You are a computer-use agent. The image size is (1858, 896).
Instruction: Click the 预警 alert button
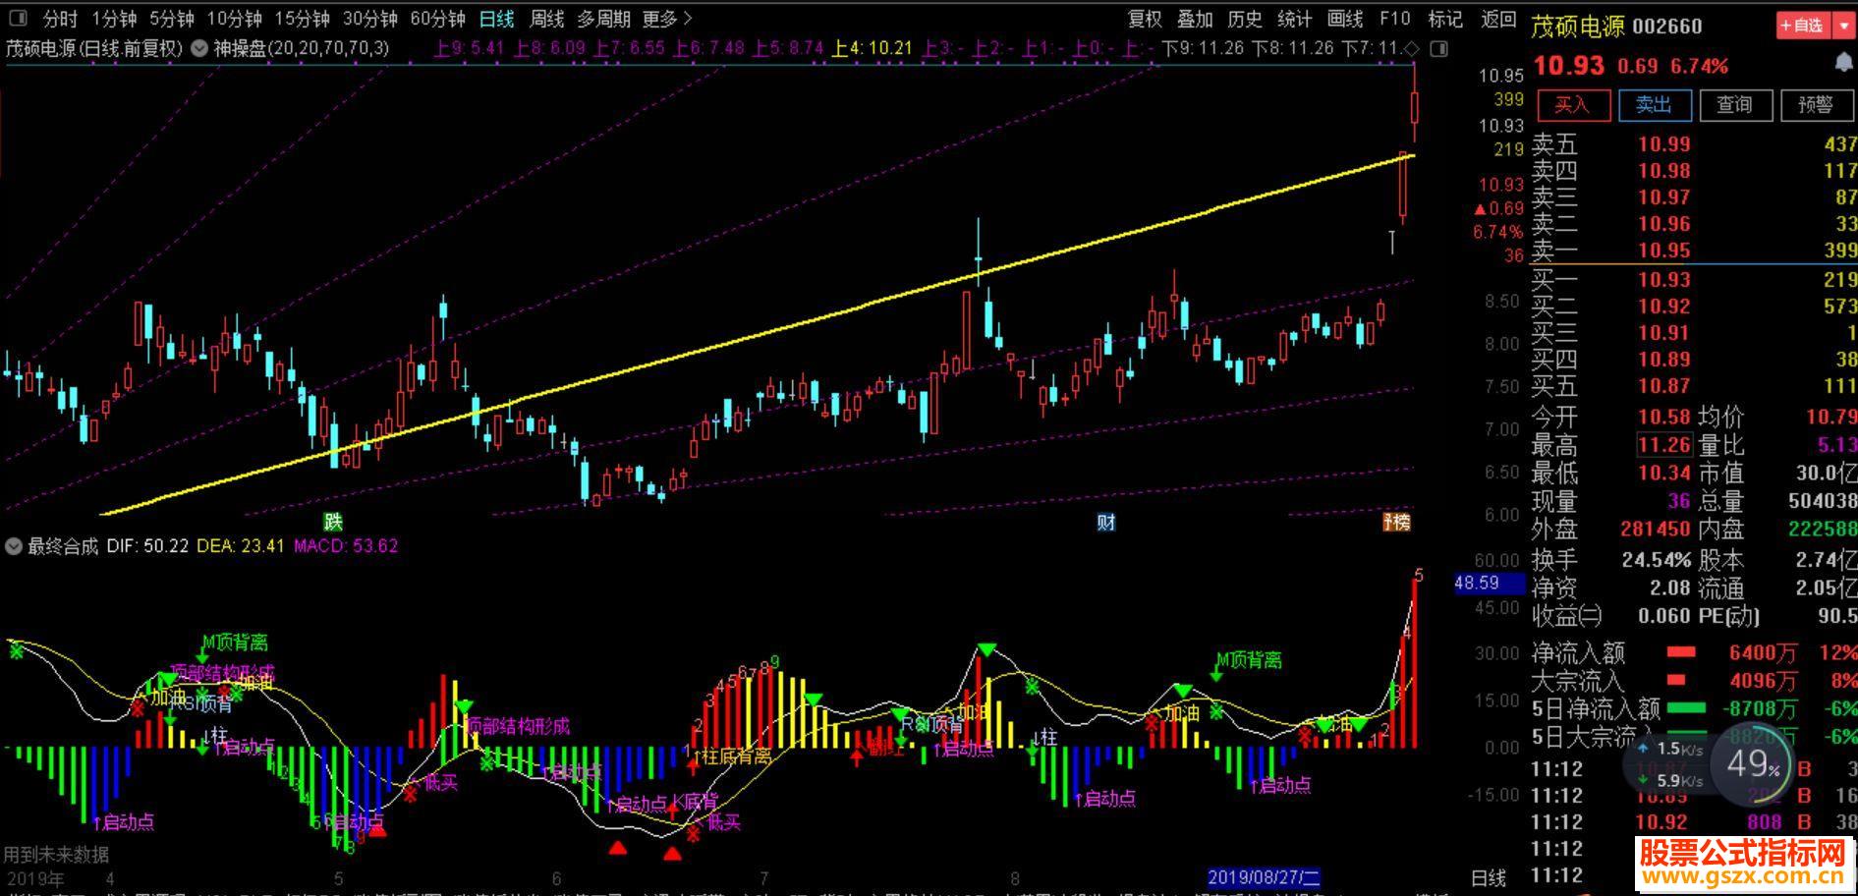pos(1816,105)
